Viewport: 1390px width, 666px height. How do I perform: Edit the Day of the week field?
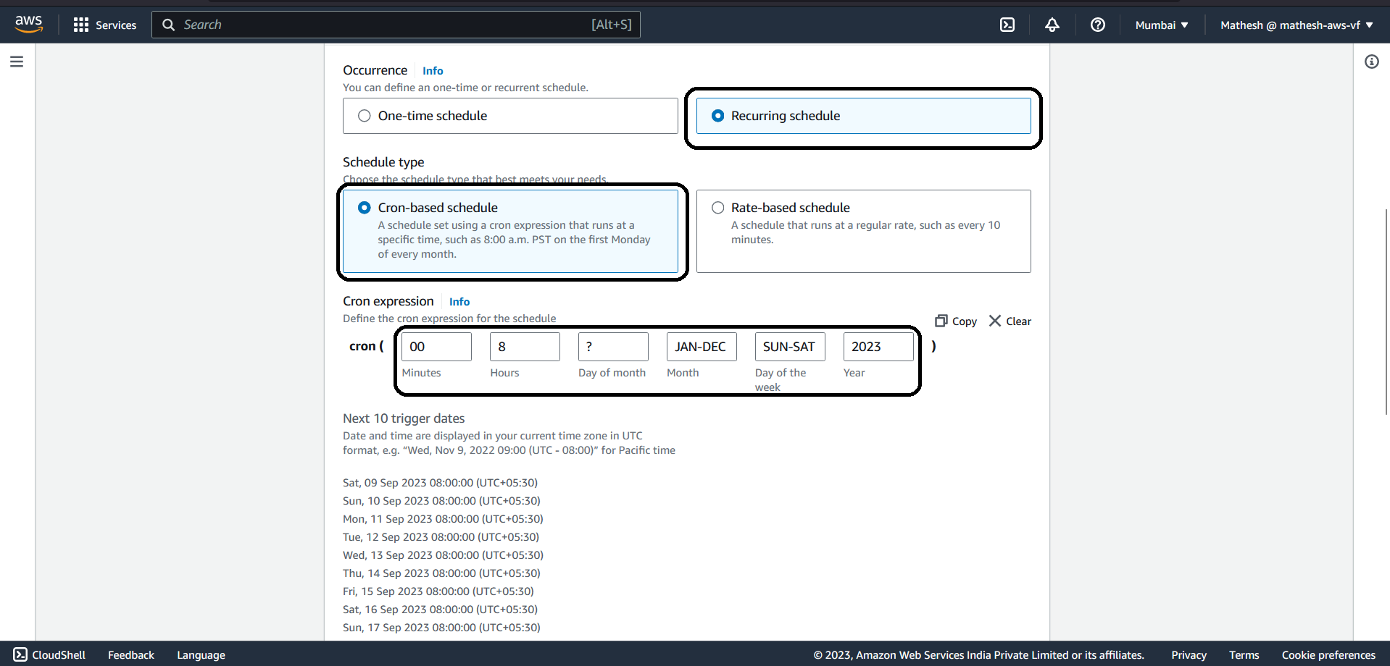(x=790, y=347)
